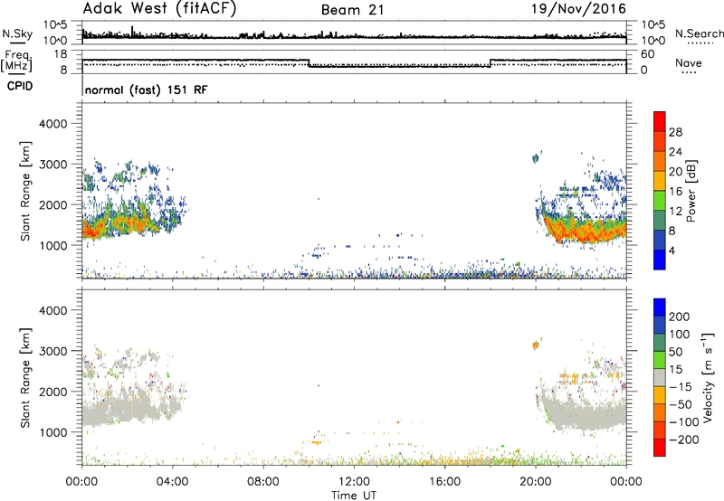Click the "3000" tick on velocity panel axis

click(52, 351)
